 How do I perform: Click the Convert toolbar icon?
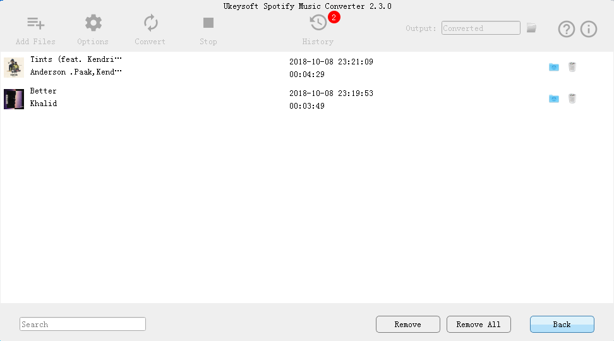coord(150,23)
